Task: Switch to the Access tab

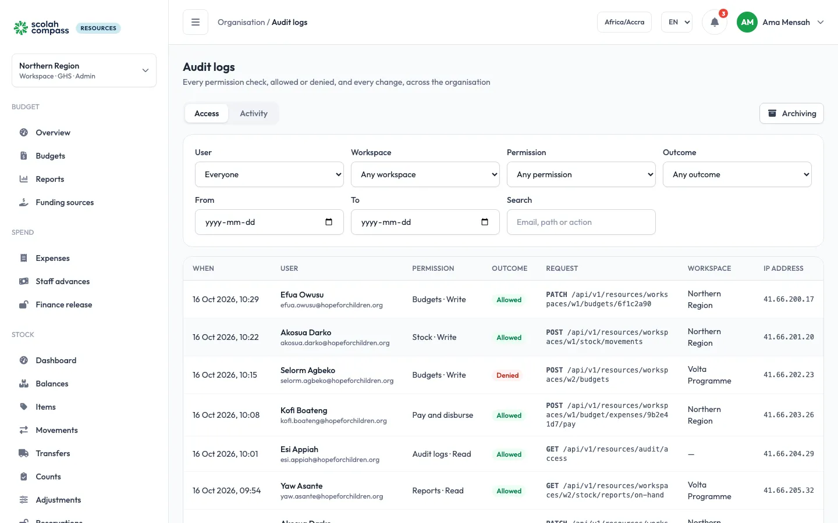Action: pos(207,113)
